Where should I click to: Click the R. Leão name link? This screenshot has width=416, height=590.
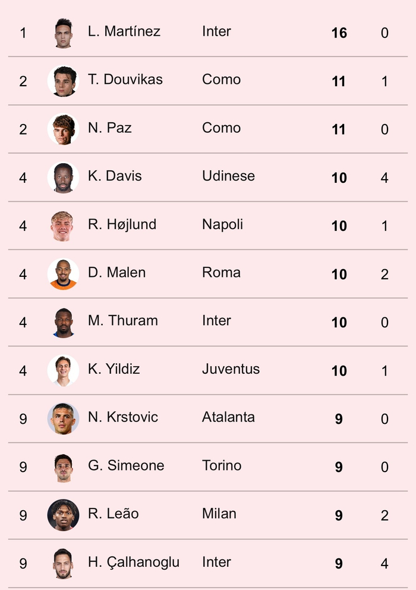click(x=114, y=514)
